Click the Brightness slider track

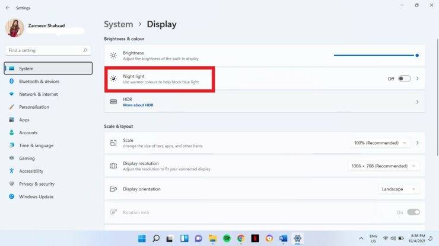pos(374,55)
